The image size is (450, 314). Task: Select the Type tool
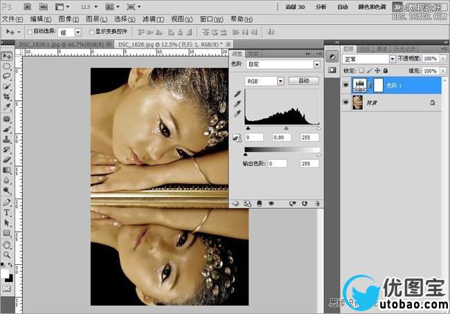point(6,212)
